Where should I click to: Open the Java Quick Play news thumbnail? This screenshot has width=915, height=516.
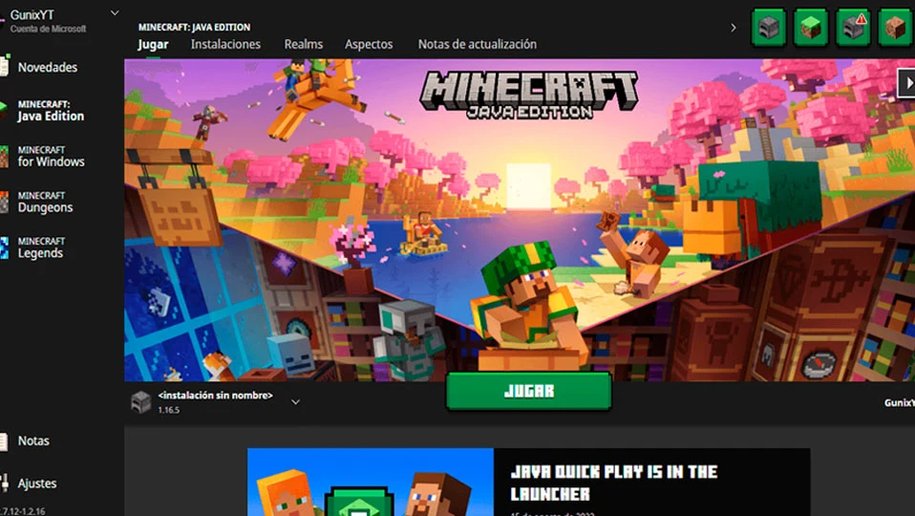coord(371,483)
